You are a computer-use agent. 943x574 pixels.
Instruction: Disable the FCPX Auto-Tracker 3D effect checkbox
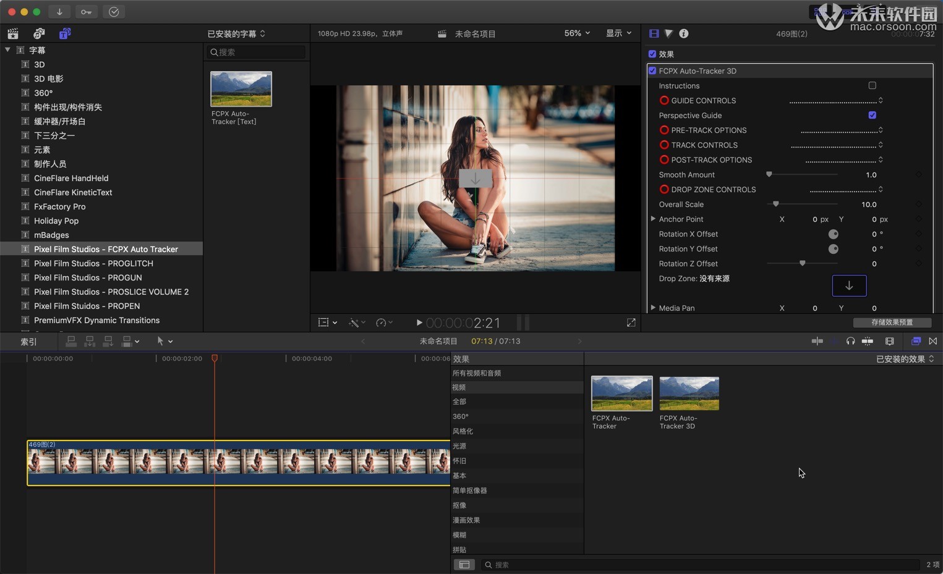pyautogui.click(x=652, y=71)
